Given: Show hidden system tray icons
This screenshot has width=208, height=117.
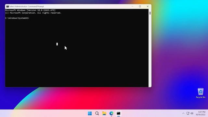Looking at the screenshot, I should [183, 113].
